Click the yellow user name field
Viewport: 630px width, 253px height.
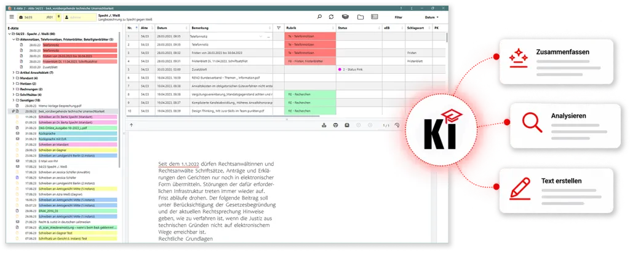pos(78,17)
